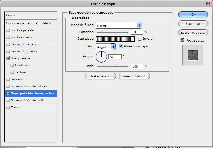Select the Satinado row label
213x148 pixels.
coord(17,79)
